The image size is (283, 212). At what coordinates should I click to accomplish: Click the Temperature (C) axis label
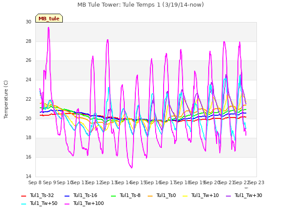[x=6, y=99]
